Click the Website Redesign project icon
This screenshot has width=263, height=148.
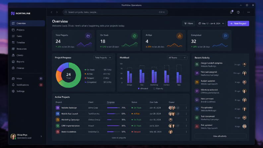point(57,108)
